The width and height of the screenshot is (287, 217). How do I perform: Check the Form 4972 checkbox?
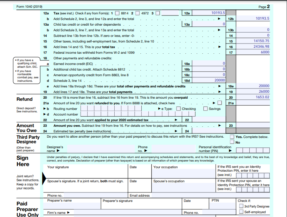[138, 13]
